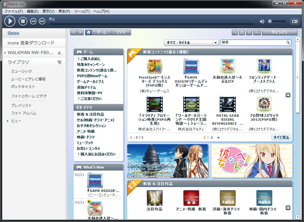Open the お笑い・エンタメ video link
This screenshot has height=222, width=304.
coord(88,149)
